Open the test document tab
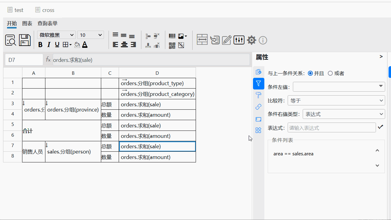Image resolution: width=391 pixels, height=220 pixels. [15, 10]
